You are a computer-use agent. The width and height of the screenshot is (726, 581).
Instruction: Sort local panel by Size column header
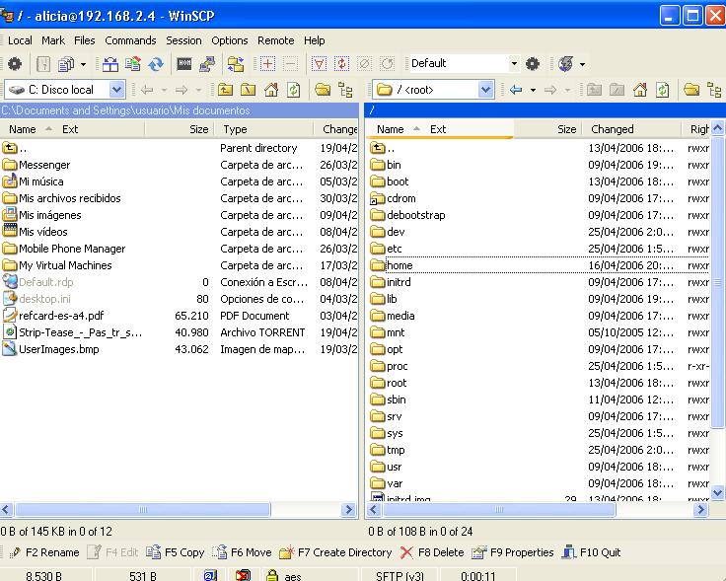click(x=180, y=129)
